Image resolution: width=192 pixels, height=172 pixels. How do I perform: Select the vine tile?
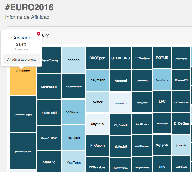point(162,164)
